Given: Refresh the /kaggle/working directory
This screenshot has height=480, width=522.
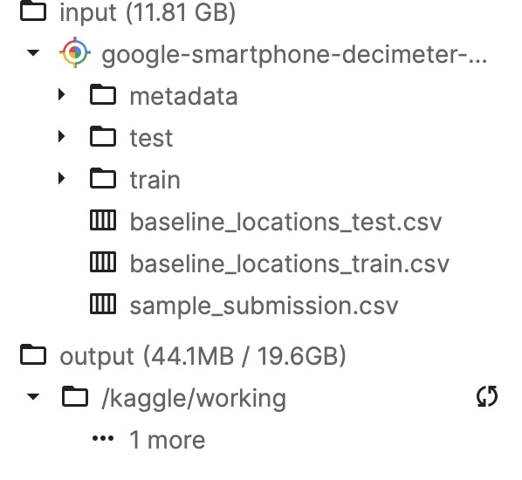Looking at the screenshot, I should pos(487,396).
